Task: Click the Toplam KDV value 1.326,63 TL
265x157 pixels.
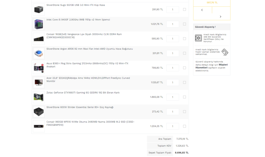Action: [x=182, y=146]
